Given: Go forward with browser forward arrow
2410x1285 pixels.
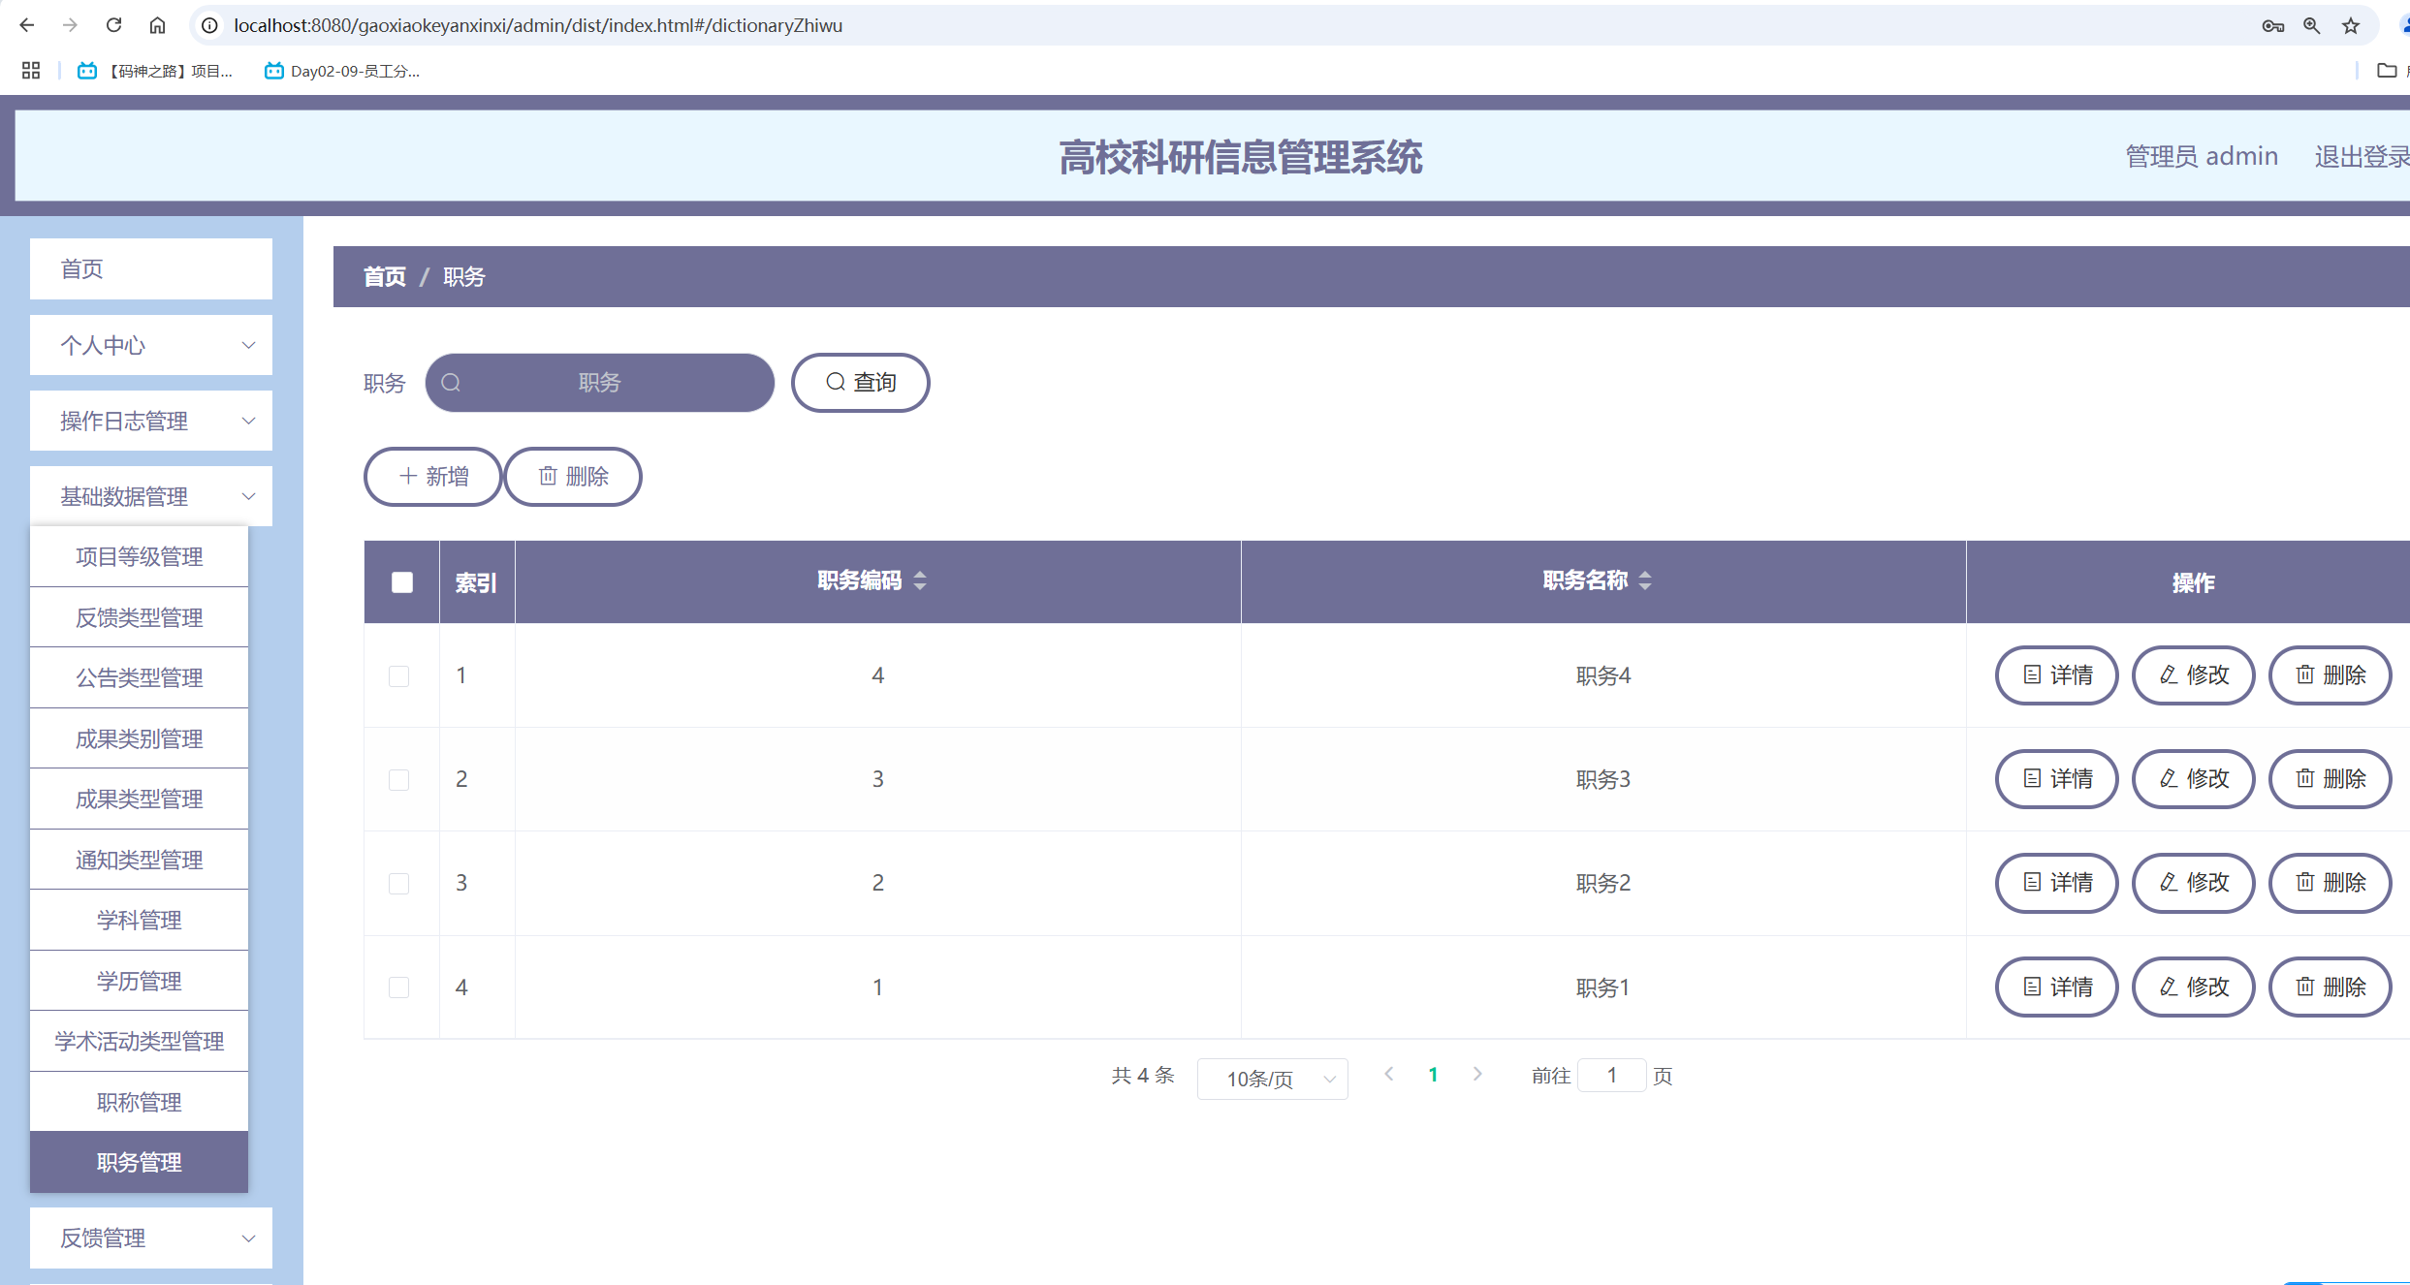Looking at the screenshot, I should coord(70,25).
